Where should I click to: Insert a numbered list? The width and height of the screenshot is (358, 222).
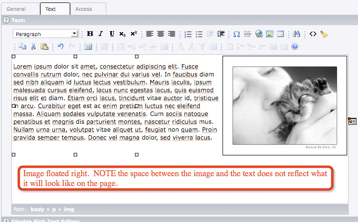coord(188,34)
